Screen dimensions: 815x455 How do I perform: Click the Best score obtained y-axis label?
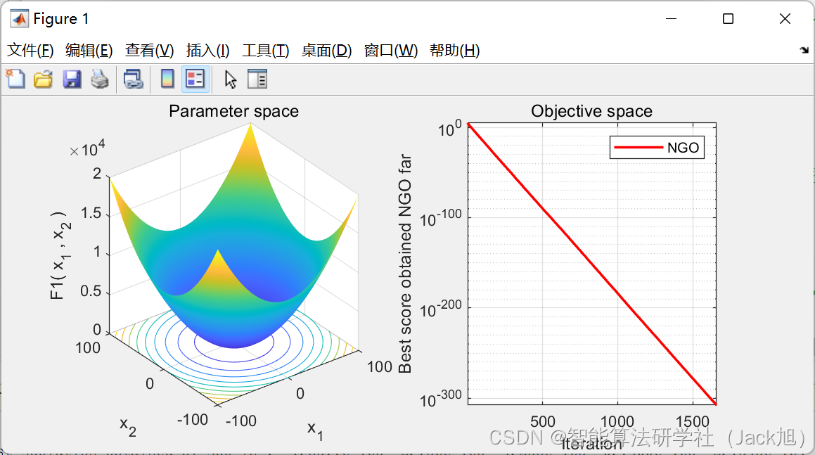(405, 264)
